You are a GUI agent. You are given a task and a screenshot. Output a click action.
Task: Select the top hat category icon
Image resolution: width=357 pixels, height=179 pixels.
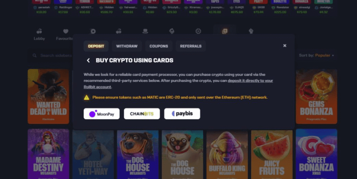click(x=145, y=31)
